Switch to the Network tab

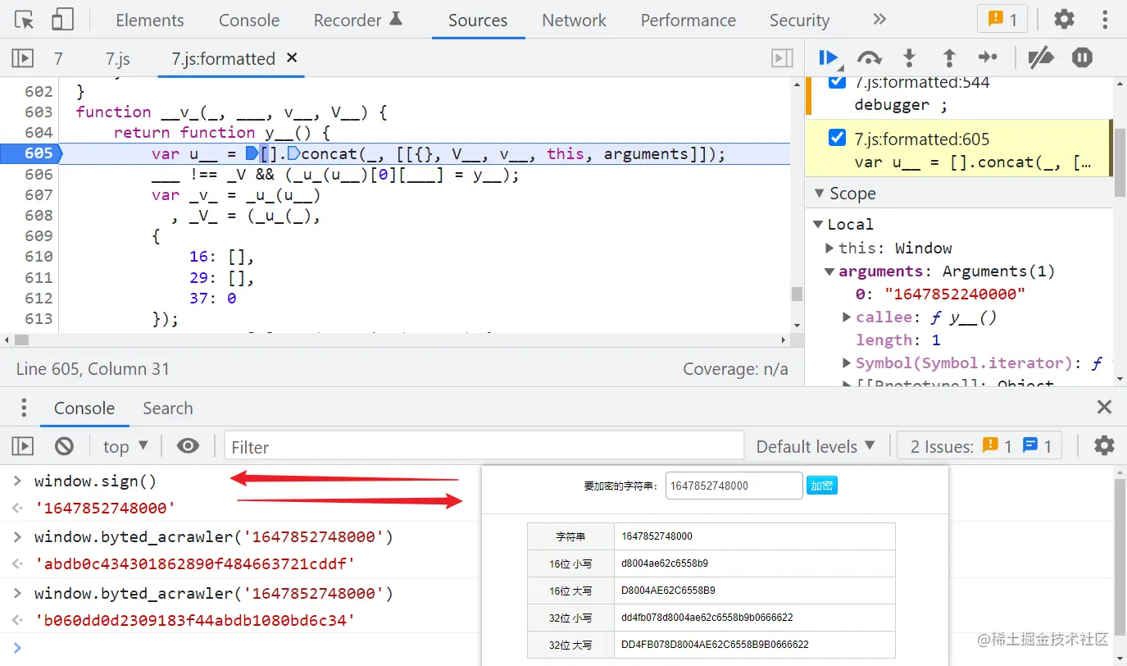[574, 21]
